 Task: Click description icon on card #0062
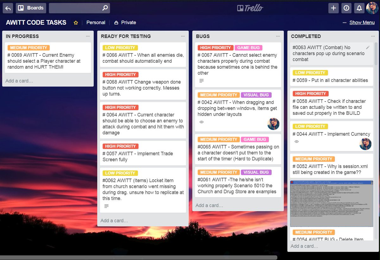tap(106, 206)
